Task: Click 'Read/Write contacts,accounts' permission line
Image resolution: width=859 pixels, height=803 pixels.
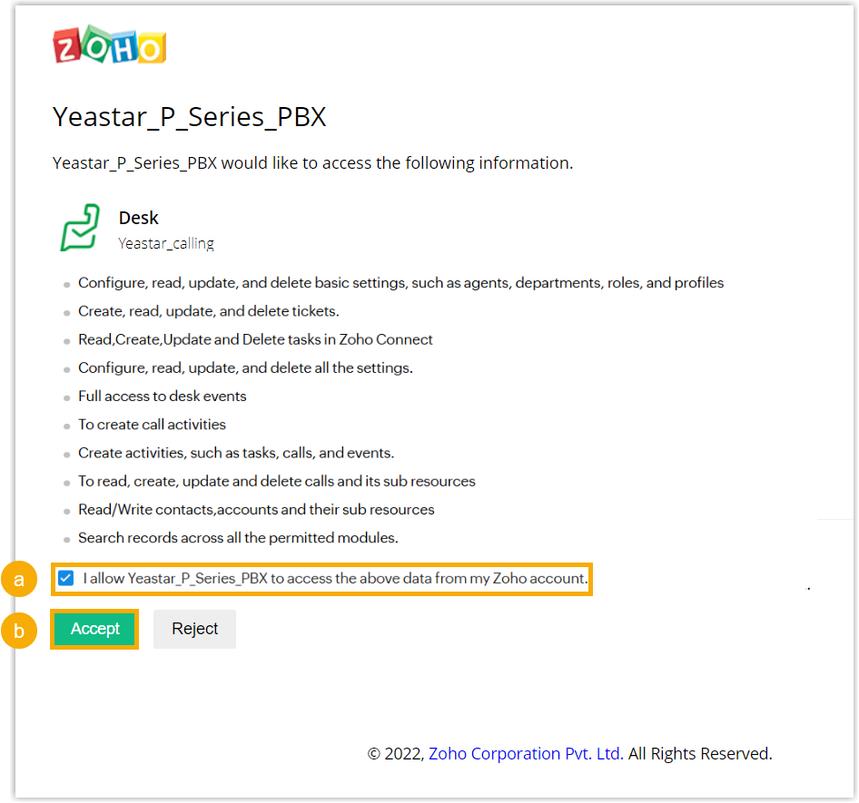Action: click(256, 509)
